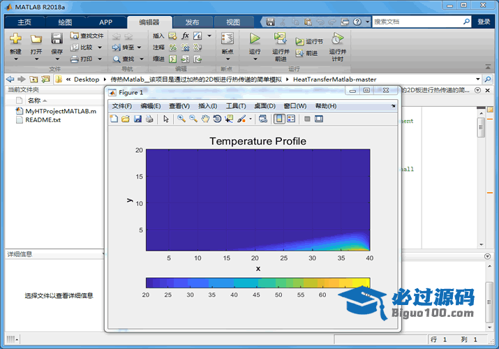The height and width of the screenshot is (349, 499).
Task: Run the script with green Run (运行) arrow
Action: point(255,38)
